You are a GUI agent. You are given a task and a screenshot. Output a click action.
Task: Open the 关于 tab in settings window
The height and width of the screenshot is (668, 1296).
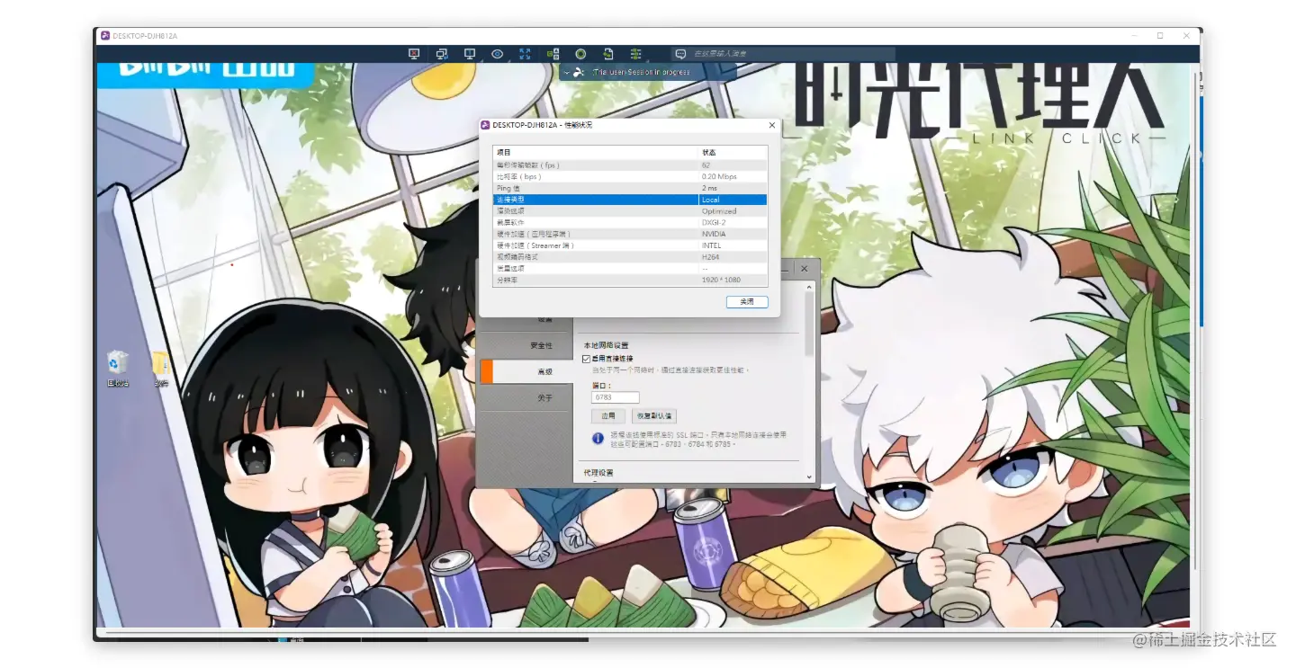click(x=526, y=397)
